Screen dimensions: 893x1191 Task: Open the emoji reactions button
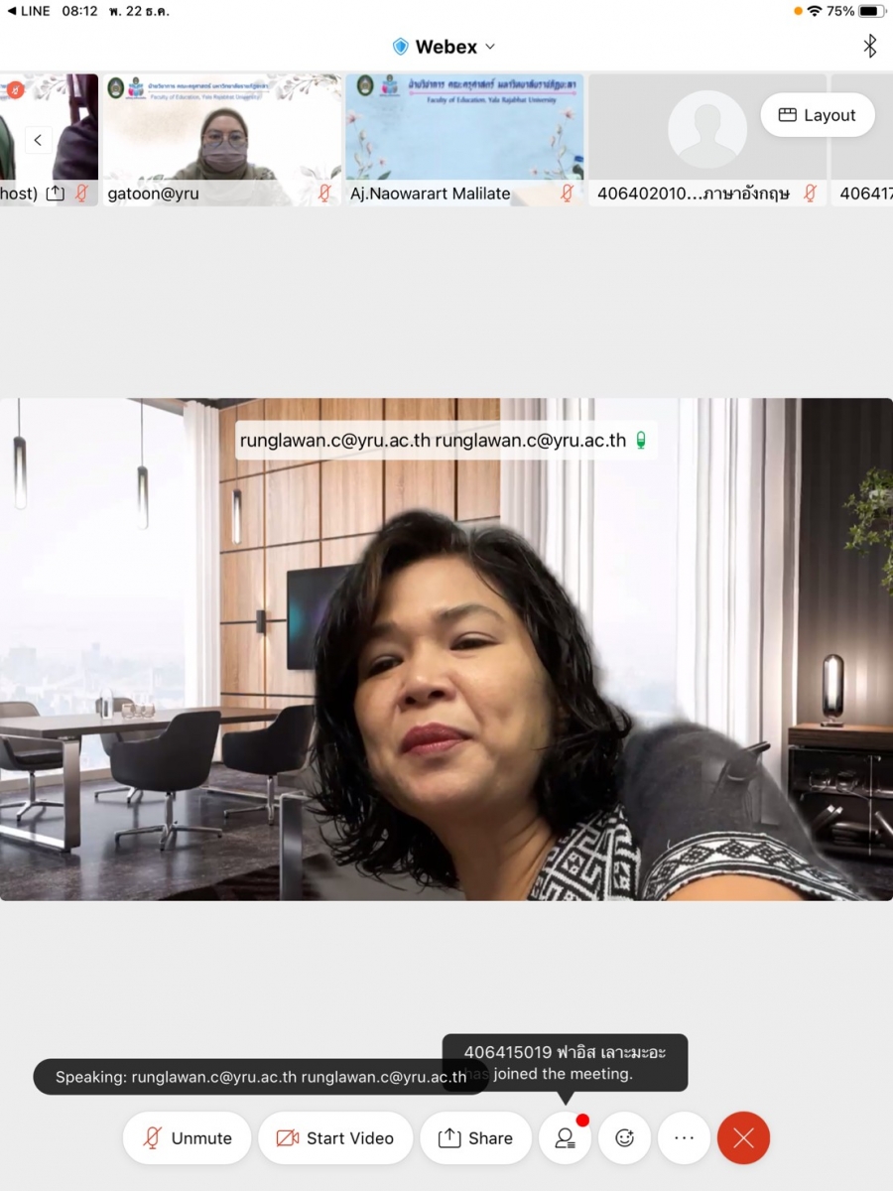(x=625, y=1138)
